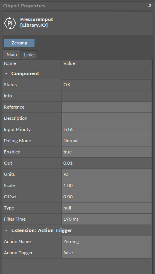Toggle the Enabled value true
The image size is (155, 274).
(x=107, y=152)
